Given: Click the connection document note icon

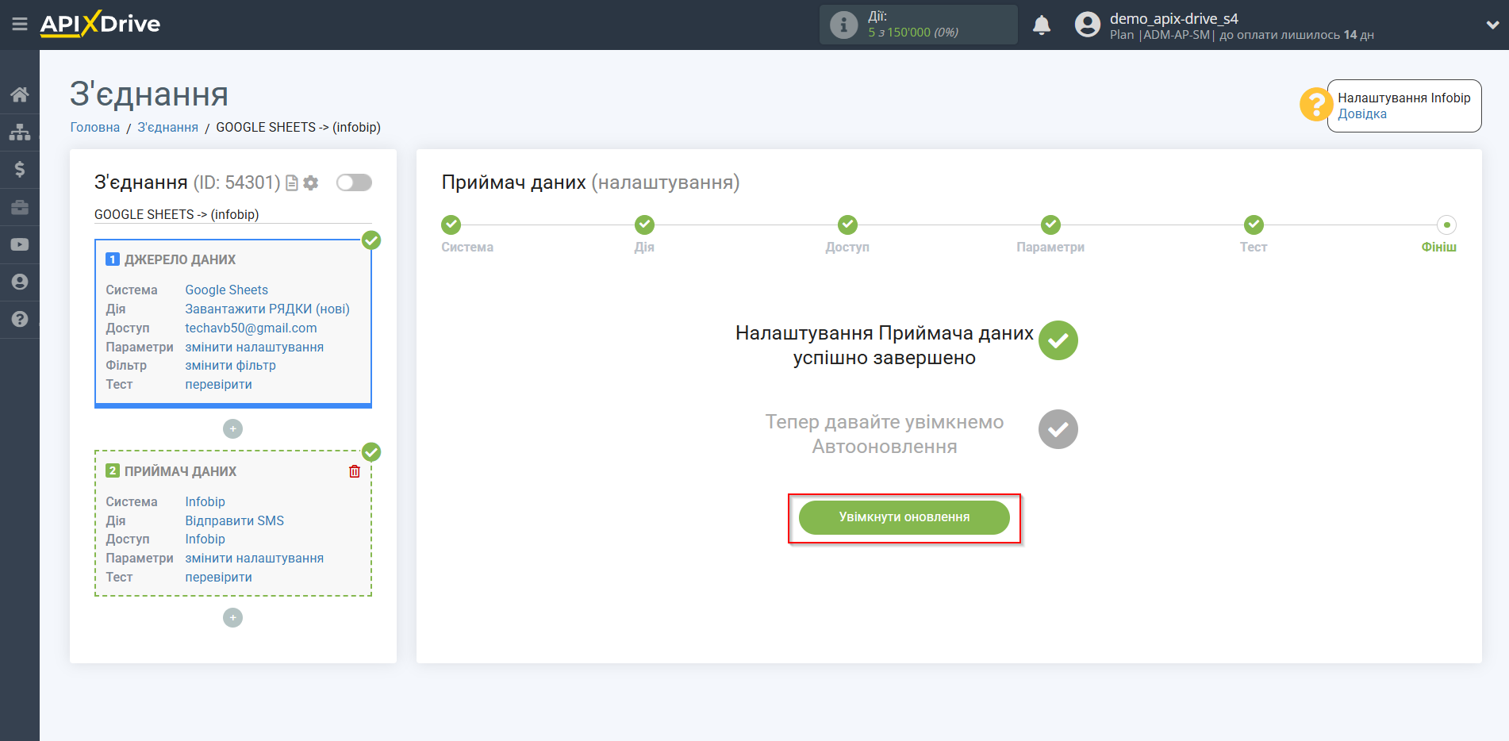Looking at the screenshot, I should tap(292, 183).
